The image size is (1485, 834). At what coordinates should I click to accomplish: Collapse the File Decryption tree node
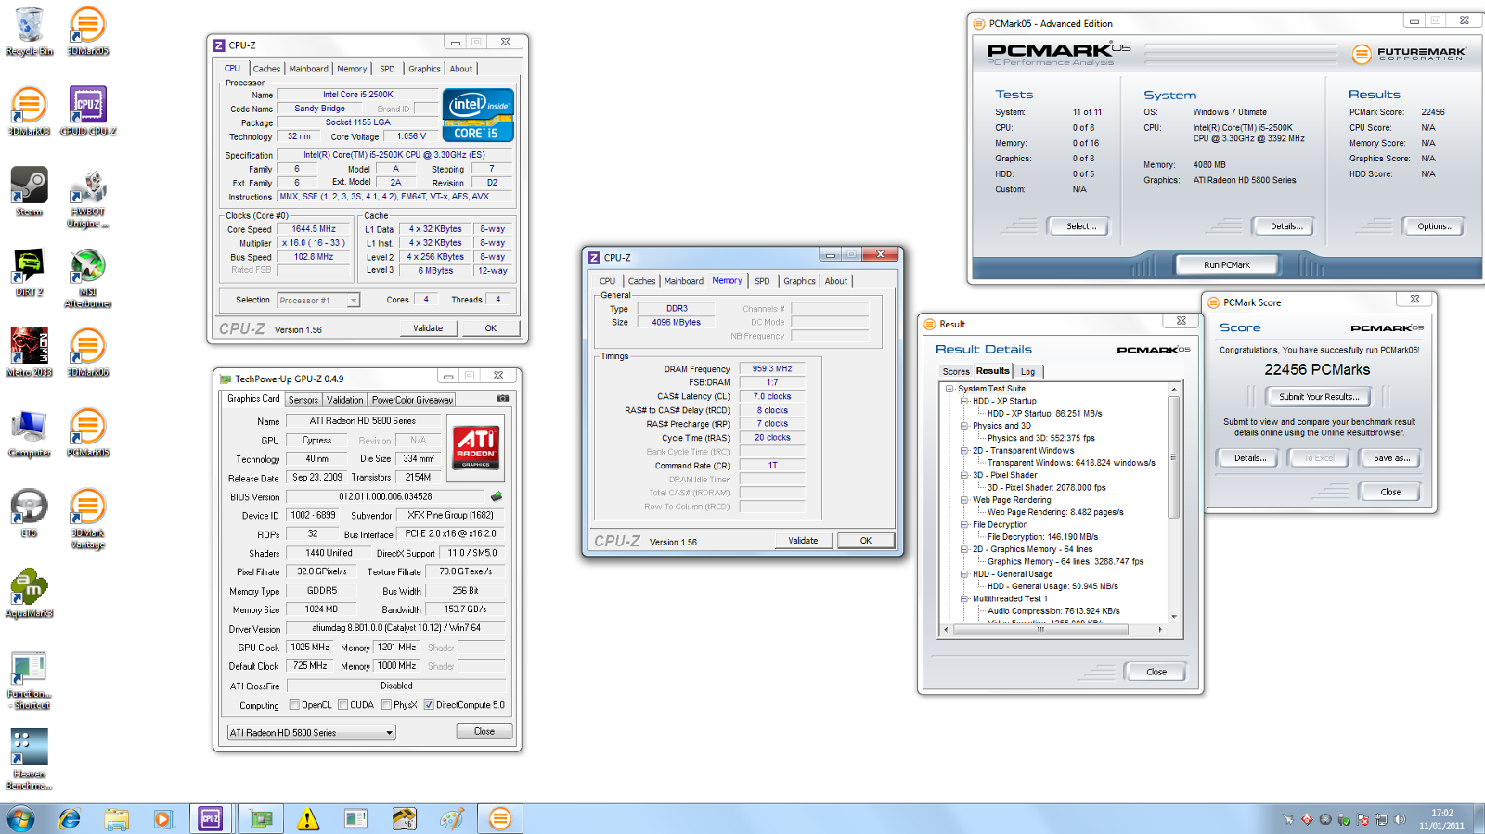pyautogui.click(x=964, y=525)
